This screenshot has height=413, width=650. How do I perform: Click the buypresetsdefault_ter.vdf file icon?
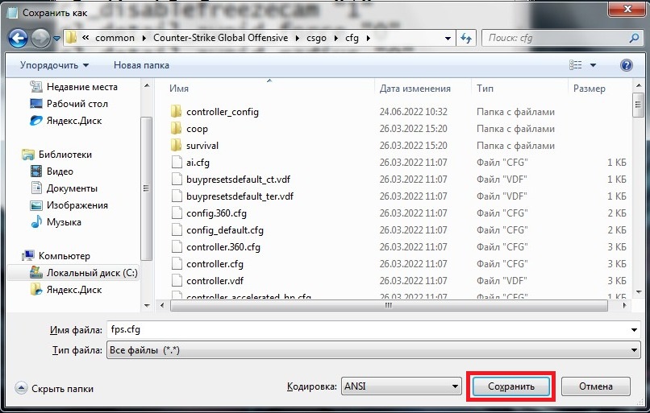[177, 196]
